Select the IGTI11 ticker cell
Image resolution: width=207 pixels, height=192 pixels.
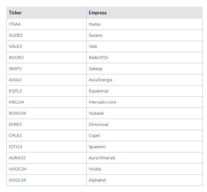coord(46,147)
